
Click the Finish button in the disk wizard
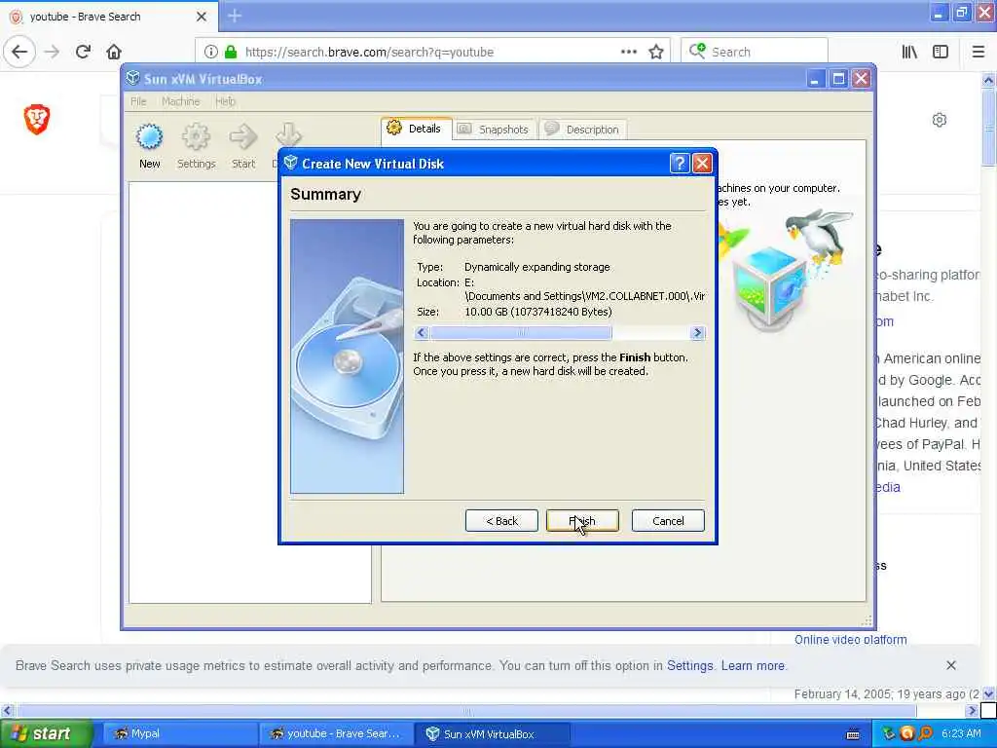[x=582, y=521]
